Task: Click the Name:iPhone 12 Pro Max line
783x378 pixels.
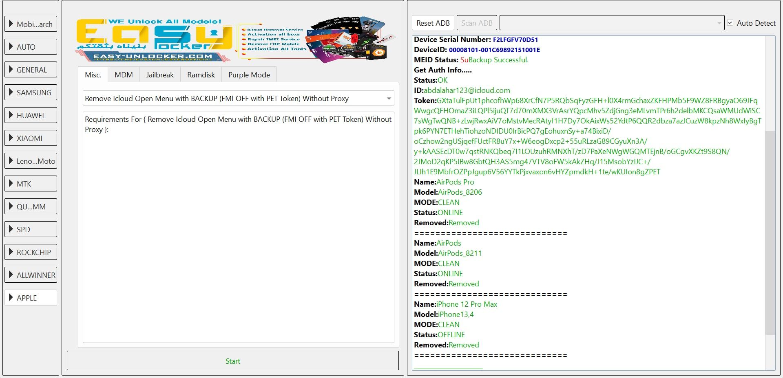Action: 456,304
